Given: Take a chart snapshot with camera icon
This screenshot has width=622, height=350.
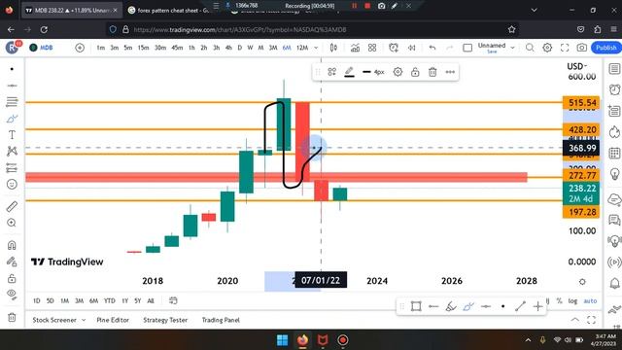Looking at the screenshot, I should 581,48.
